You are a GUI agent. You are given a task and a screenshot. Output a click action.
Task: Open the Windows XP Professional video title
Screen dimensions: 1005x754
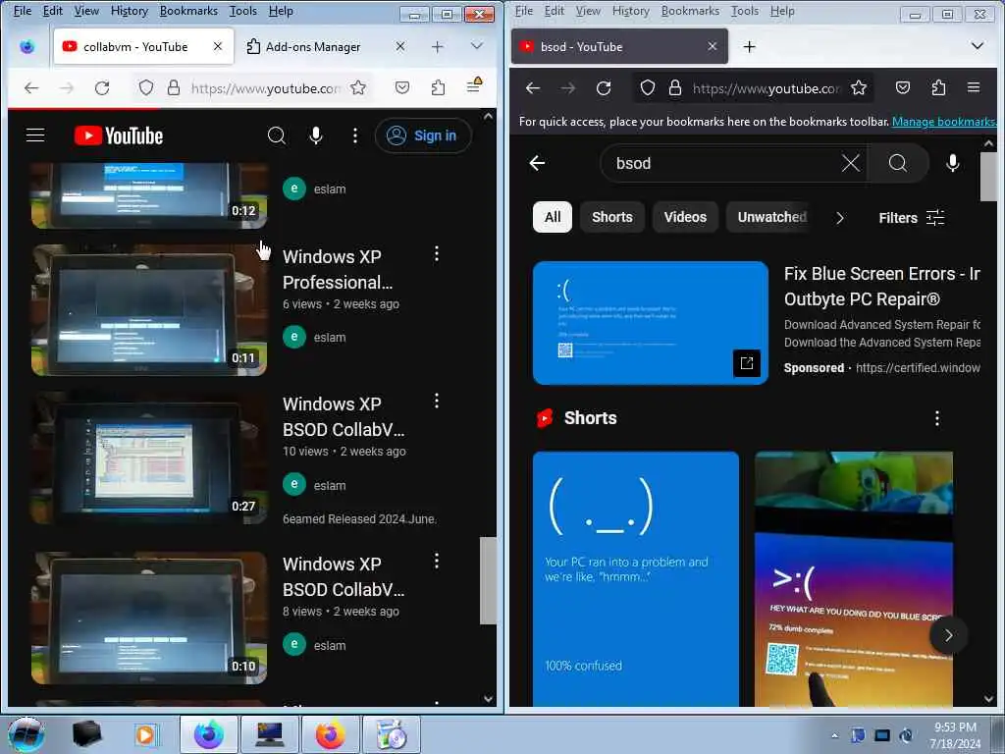338,269
